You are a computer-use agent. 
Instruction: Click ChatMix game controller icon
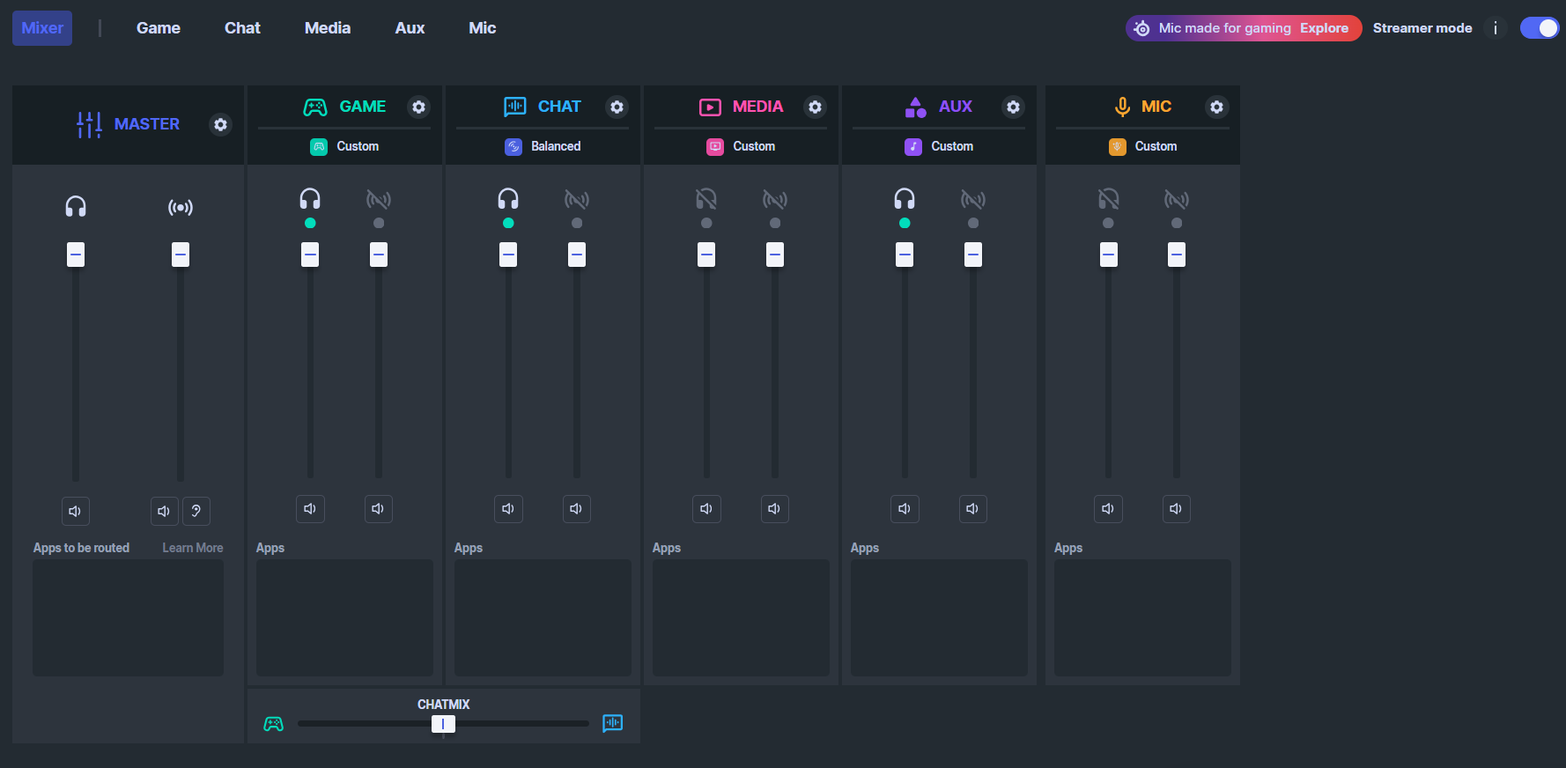(x=274, y=724)
